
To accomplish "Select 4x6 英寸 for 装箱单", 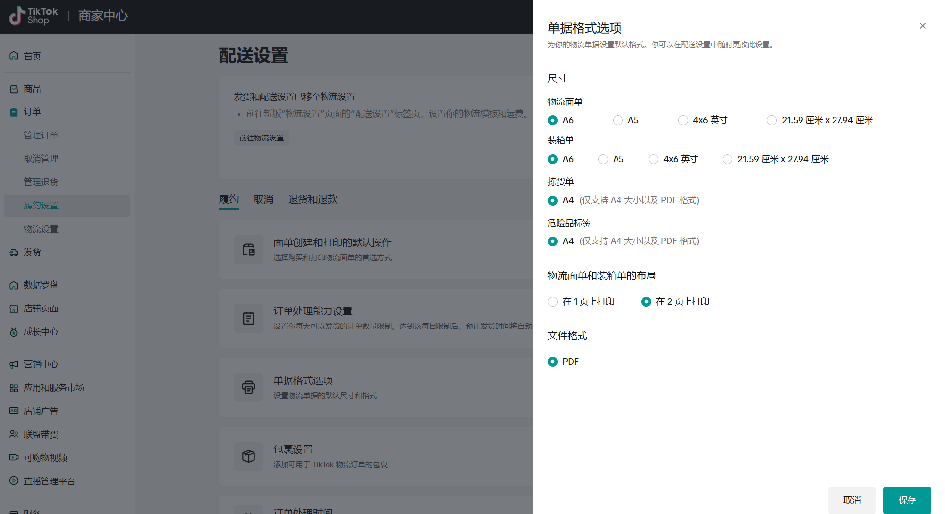I will (653, 159).
